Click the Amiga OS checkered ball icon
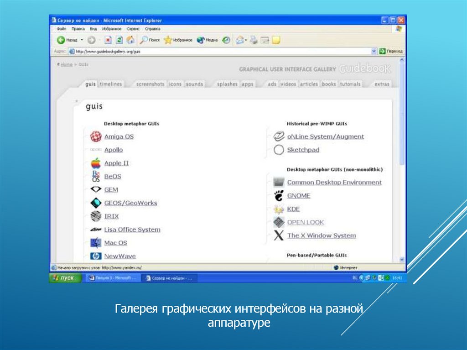The width and height of the screenshot is (467, 350). click(x=96, y=136)
